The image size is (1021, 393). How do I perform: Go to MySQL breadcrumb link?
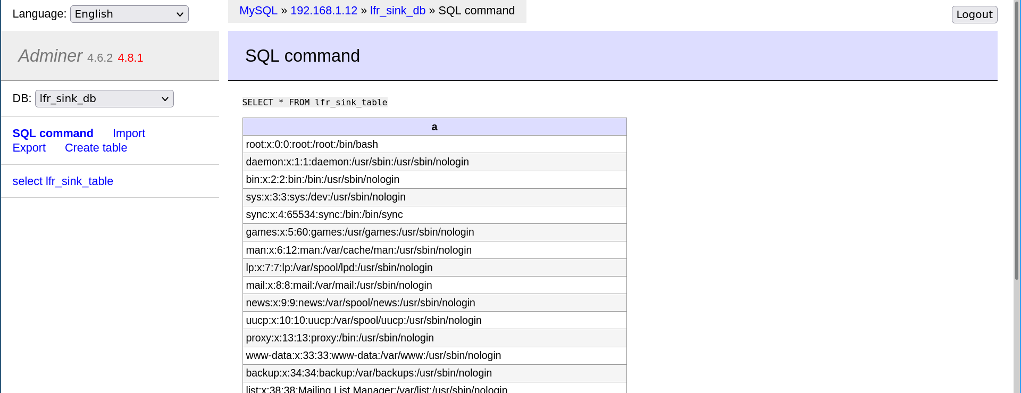tap(258, 11)
